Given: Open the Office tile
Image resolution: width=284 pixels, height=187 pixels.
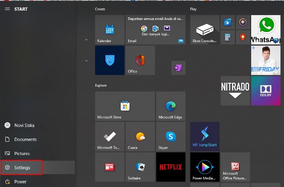Looking at the screenshot, I should pos(140,60).
